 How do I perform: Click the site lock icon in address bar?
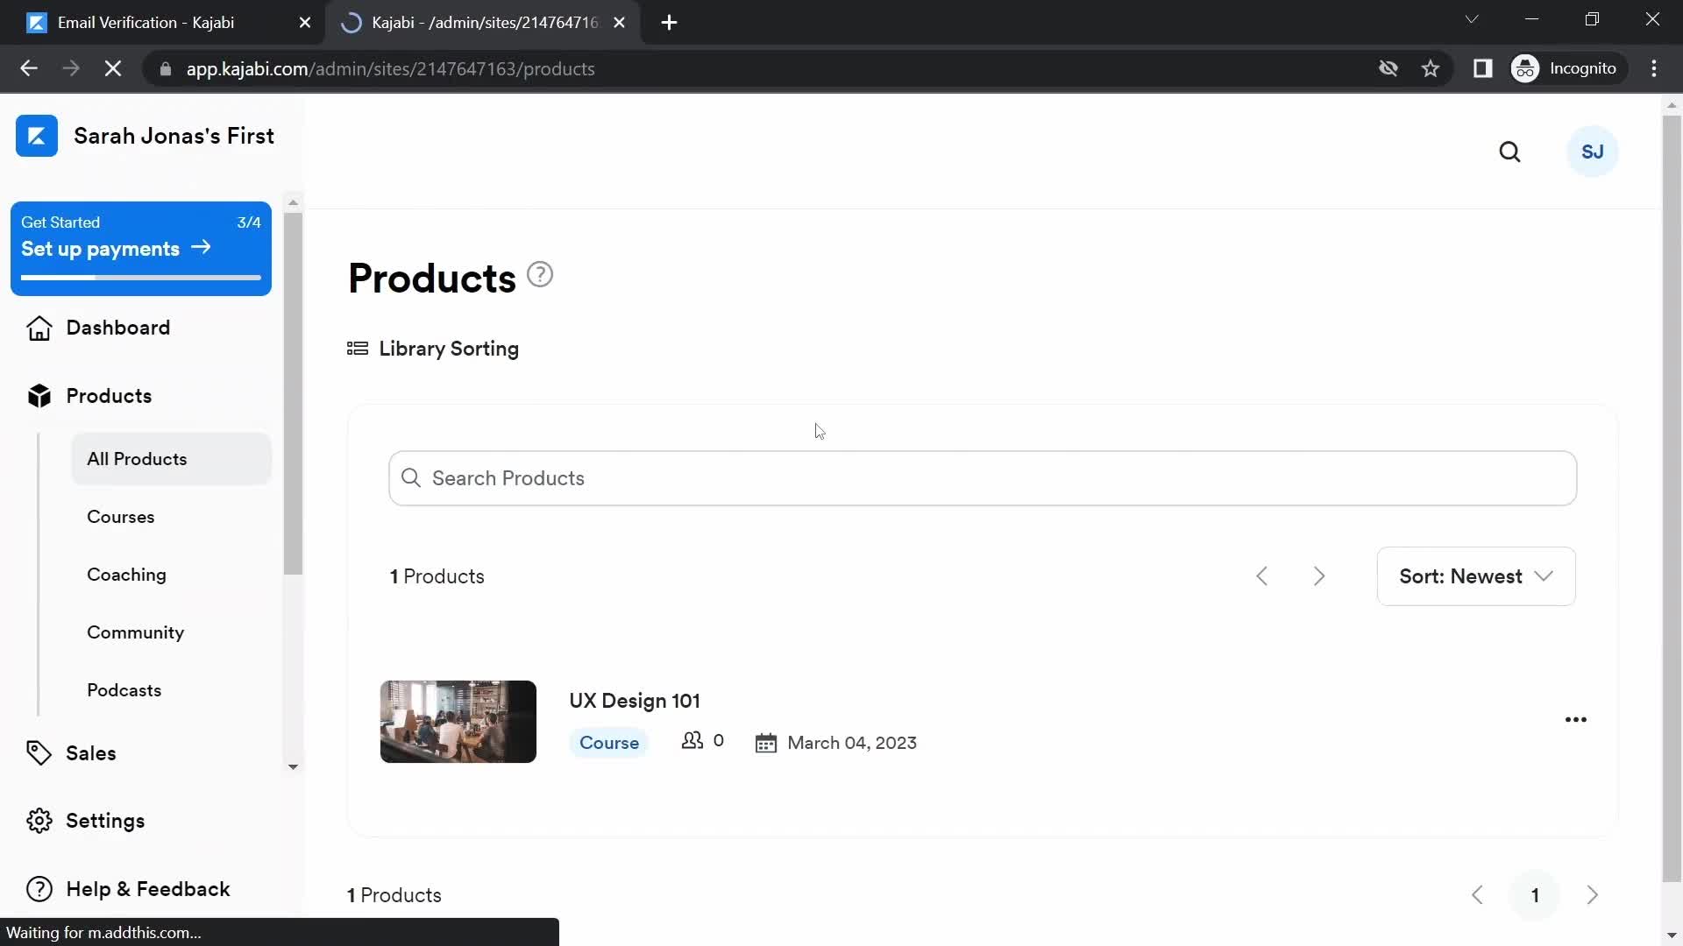point(166,69)
